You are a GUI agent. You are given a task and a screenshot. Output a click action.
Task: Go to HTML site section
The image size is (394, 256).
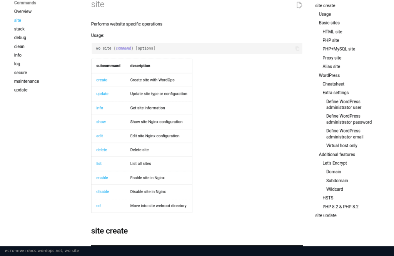[x=332, y=32]
